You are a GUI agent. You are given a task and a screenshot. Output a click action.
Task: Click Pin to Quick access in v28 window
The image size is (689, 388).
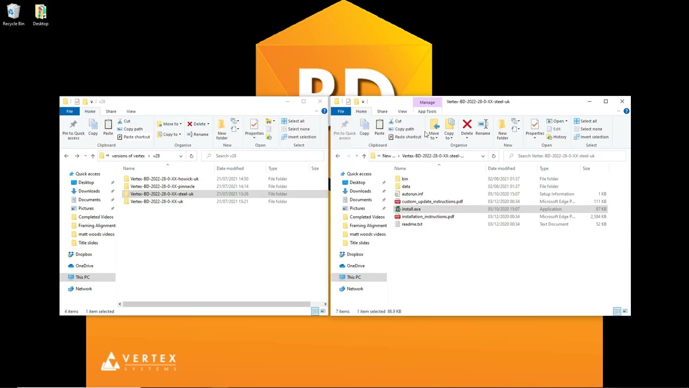point(73,129)
